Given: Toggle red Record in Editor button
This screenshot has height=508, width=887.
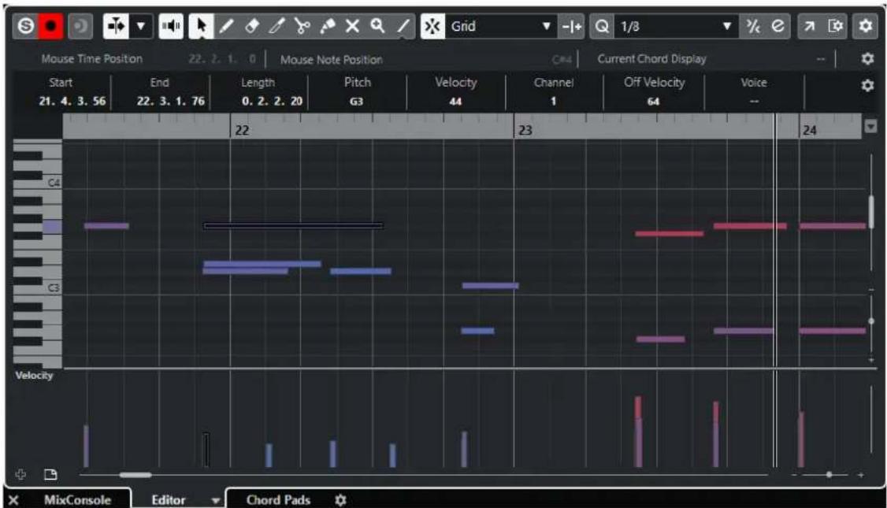Looking at the screenshot, I should click(50, 26).
